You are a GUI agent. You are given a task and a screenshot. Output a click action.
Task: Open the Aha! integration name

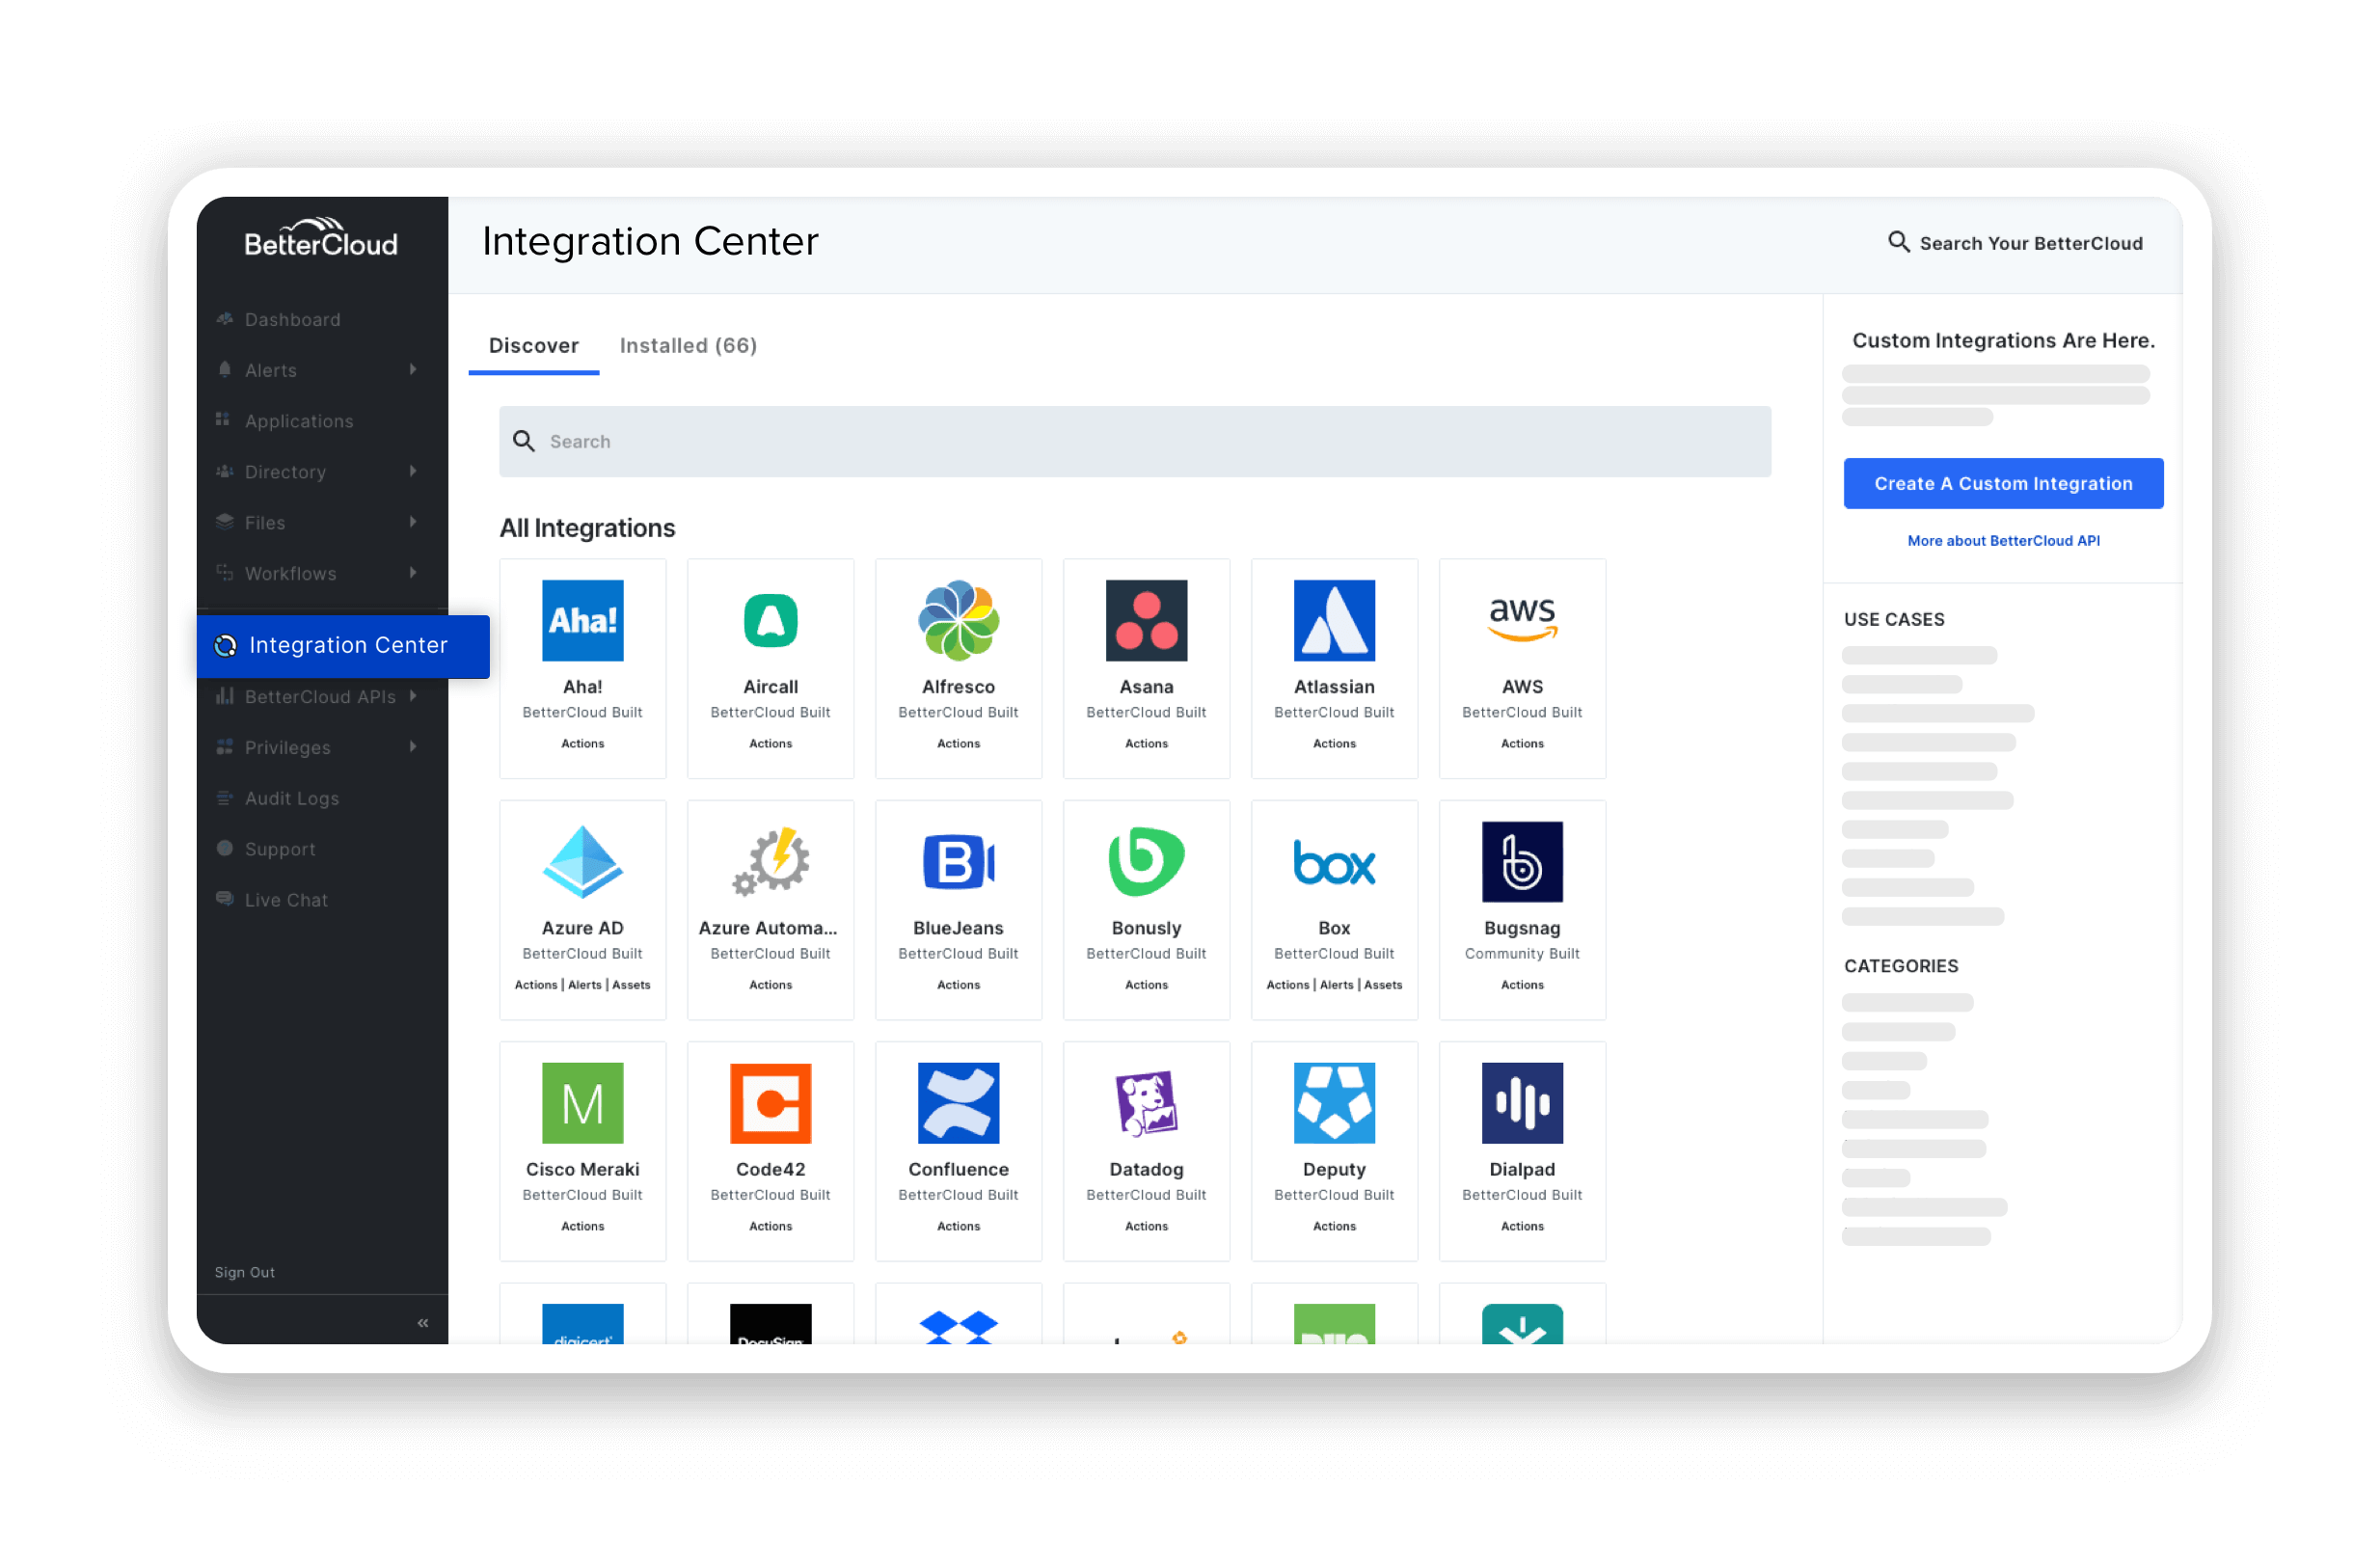582,686
